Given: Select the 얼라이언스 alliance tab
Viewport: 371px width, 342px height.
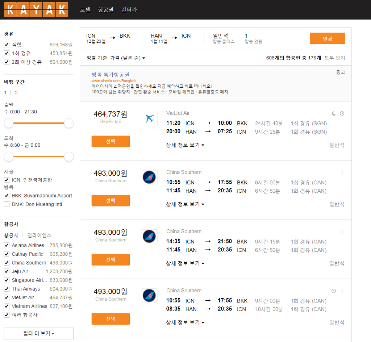Looking at the screenshot, I should click(39, 235).
